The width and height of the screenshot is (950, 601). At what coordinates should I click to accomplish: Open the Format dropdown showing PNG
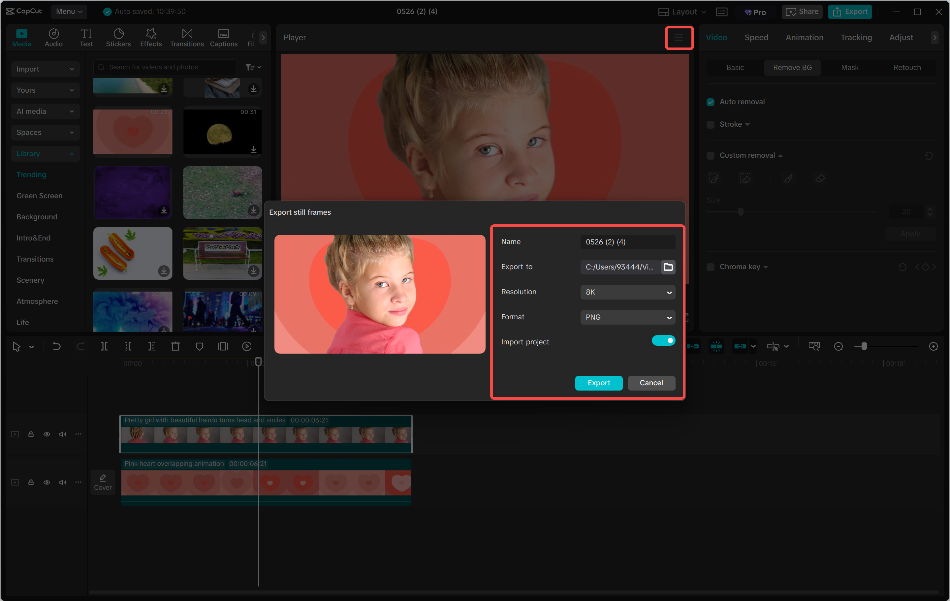627,317
